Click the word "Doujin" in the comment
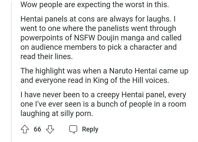 point(108,38)
